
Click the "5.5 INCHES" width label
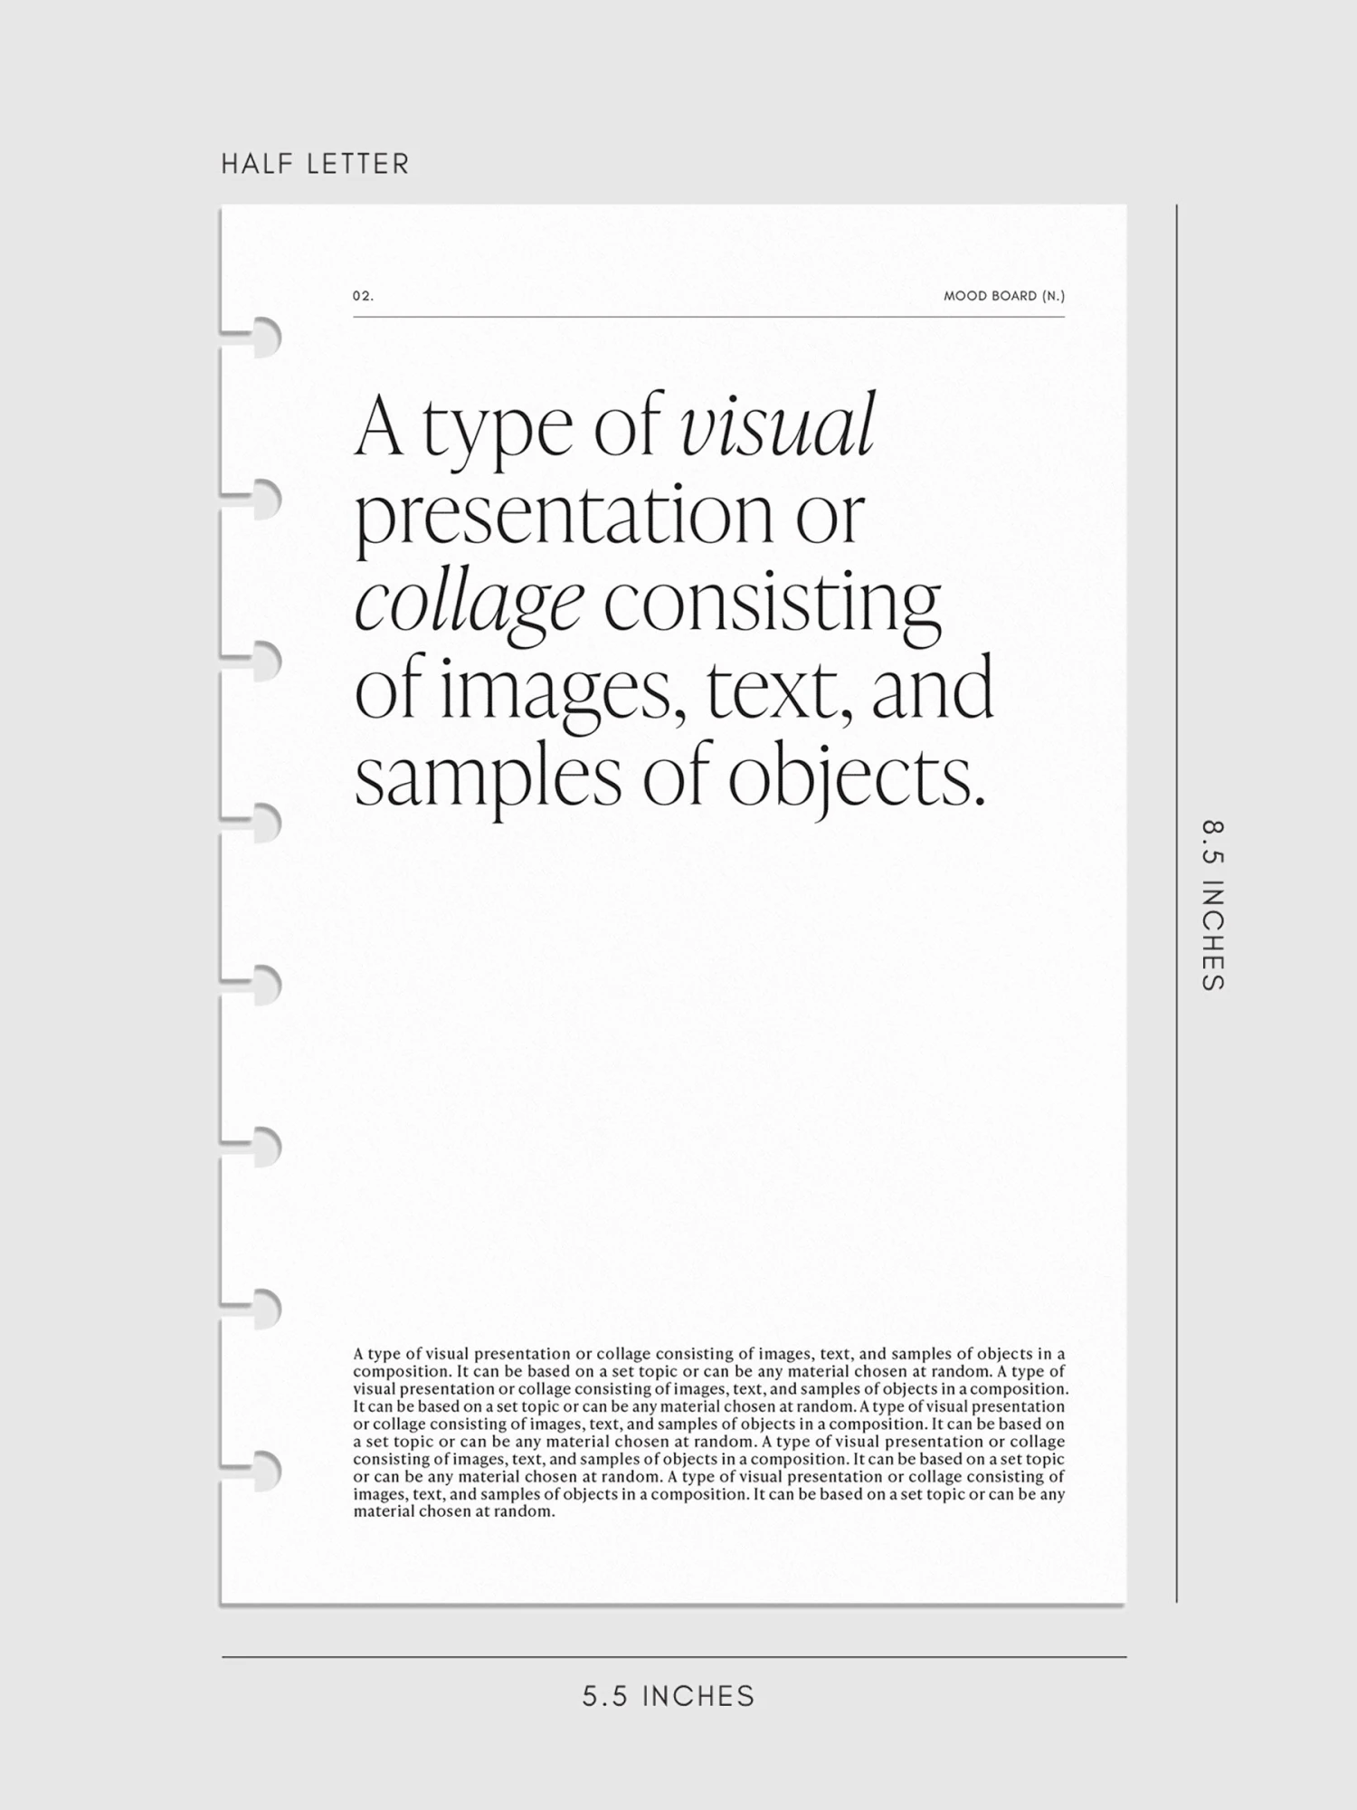669,1695
